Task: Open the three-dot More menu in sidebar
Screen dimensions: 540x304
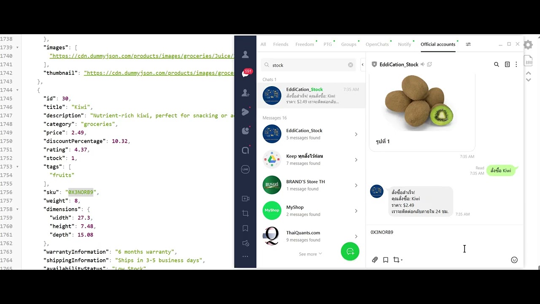Action: (246, 256)
